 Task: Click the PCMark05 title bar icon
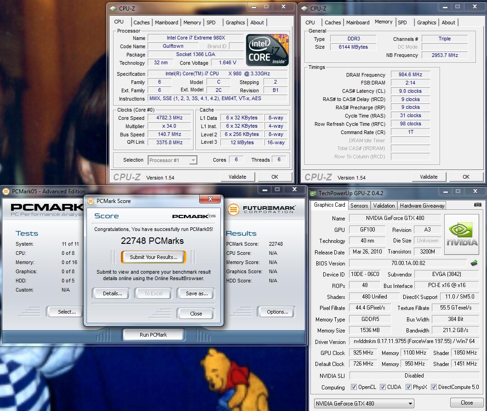click(6, 191)
